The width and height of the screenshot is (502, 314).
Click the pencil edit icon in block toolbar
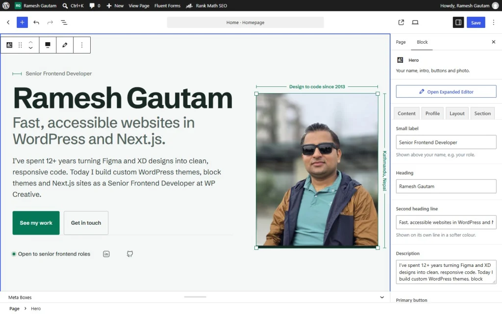65,45
